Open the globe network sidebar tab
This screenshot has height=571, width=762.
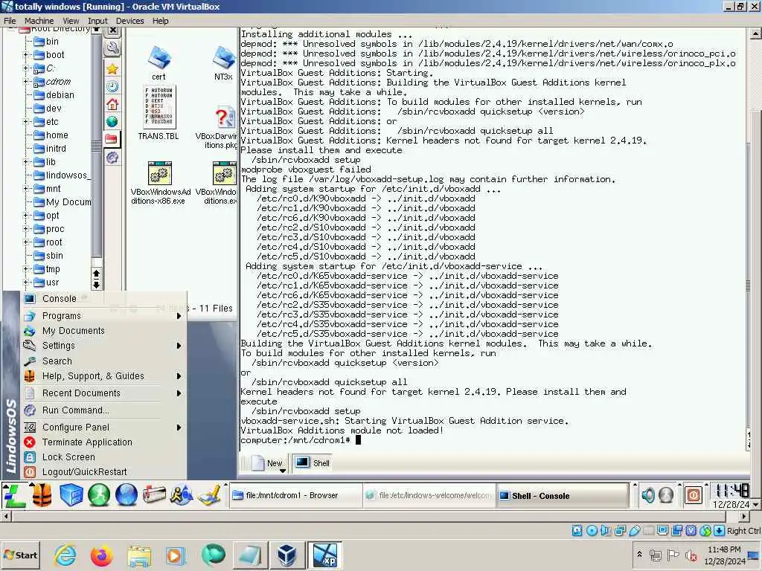click(x=112, y=121)
